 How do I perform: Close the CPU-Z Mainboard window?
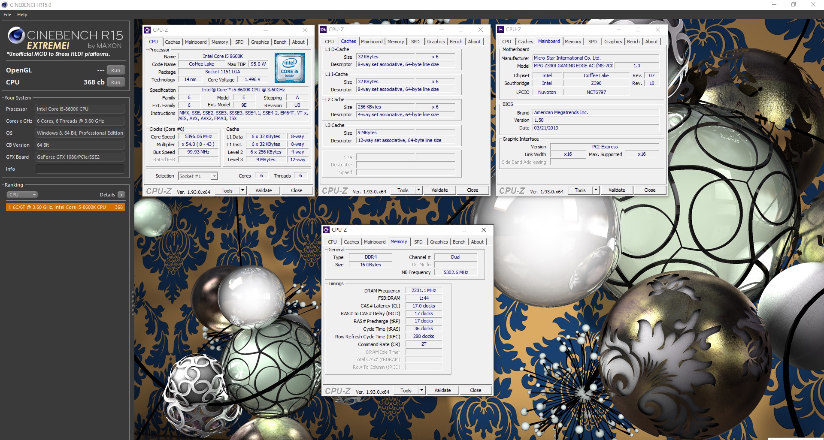click(x=658, y=30)
